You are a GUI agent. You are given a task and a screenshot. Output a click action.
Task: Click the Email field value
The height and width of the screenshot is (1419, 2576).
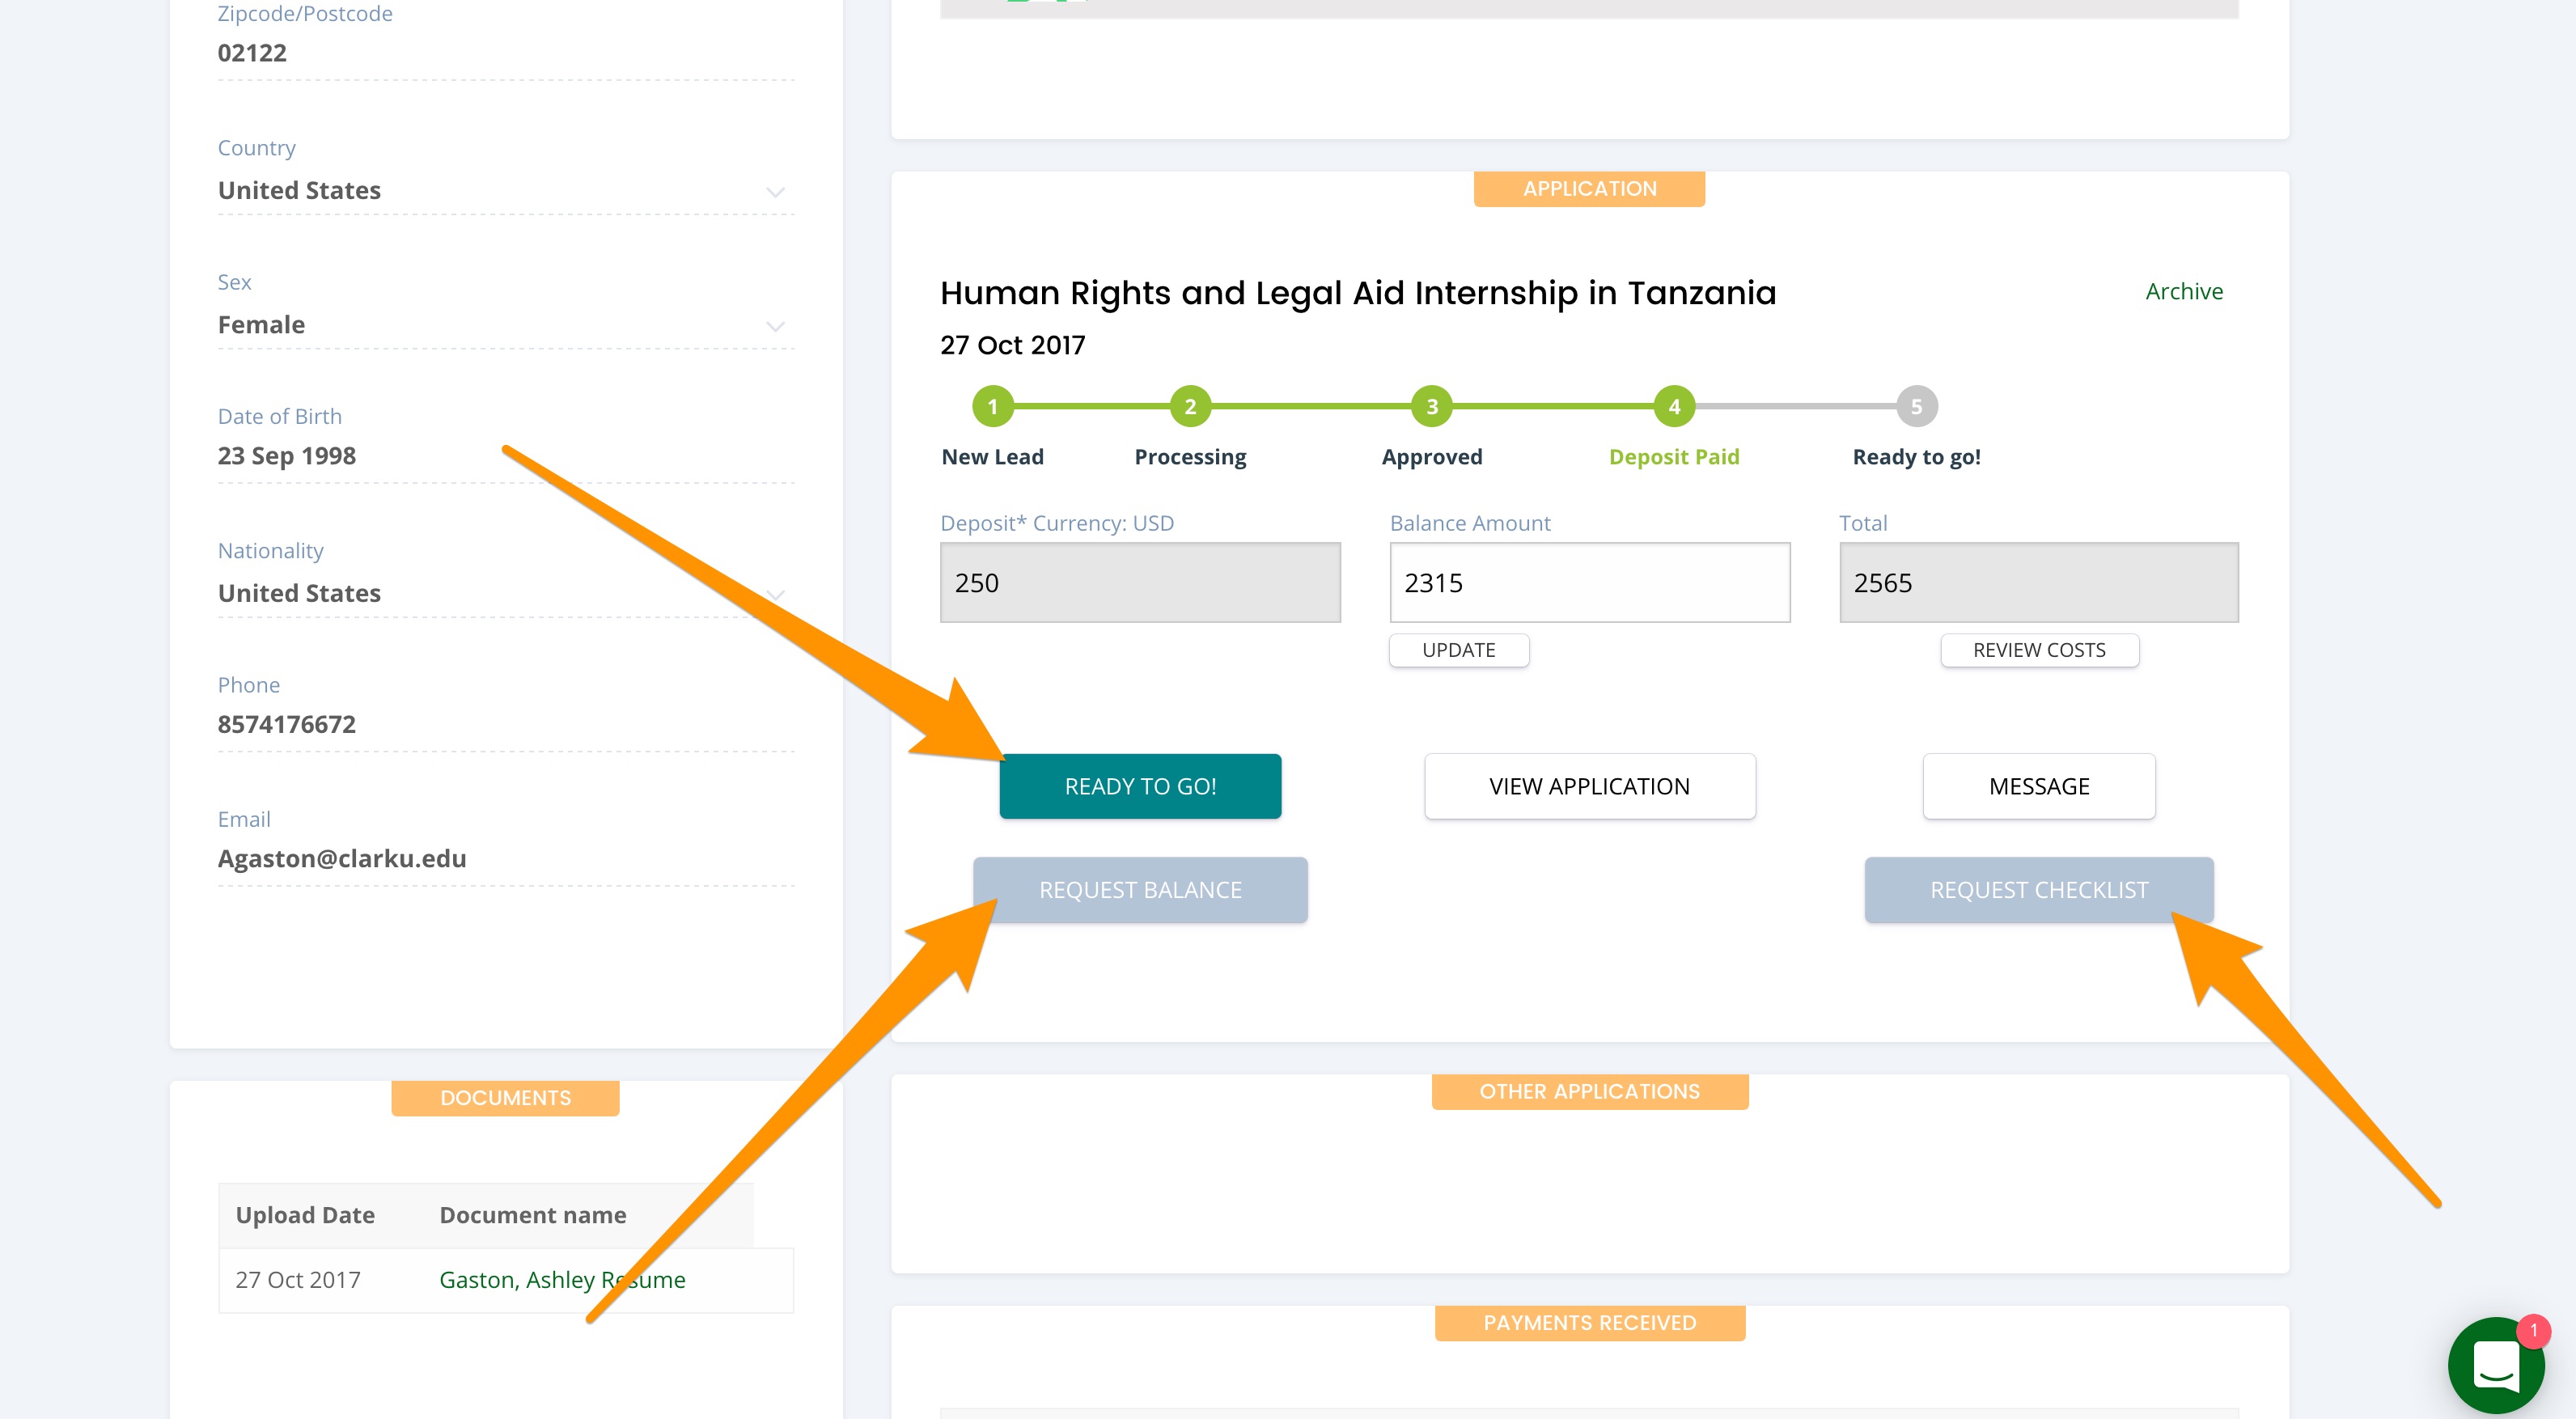click(x=342, y=858)
